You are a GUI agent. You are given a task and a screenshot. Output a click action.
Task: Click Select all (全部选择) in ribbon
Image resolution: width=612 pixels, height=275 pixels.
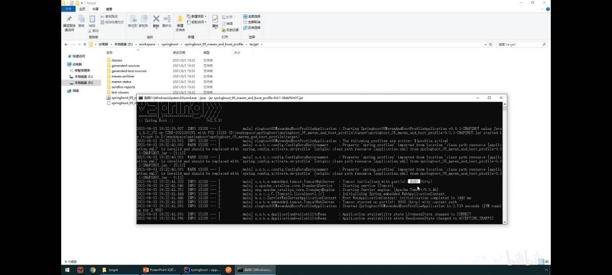tap(251, 16)
